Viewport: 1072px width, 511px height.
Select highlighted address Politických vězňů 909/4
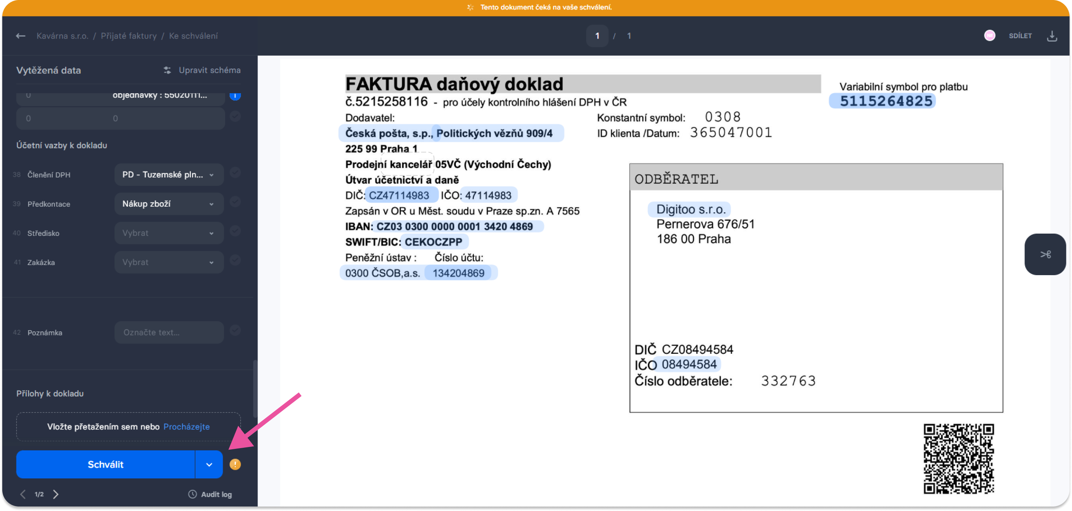click(498, 133)
